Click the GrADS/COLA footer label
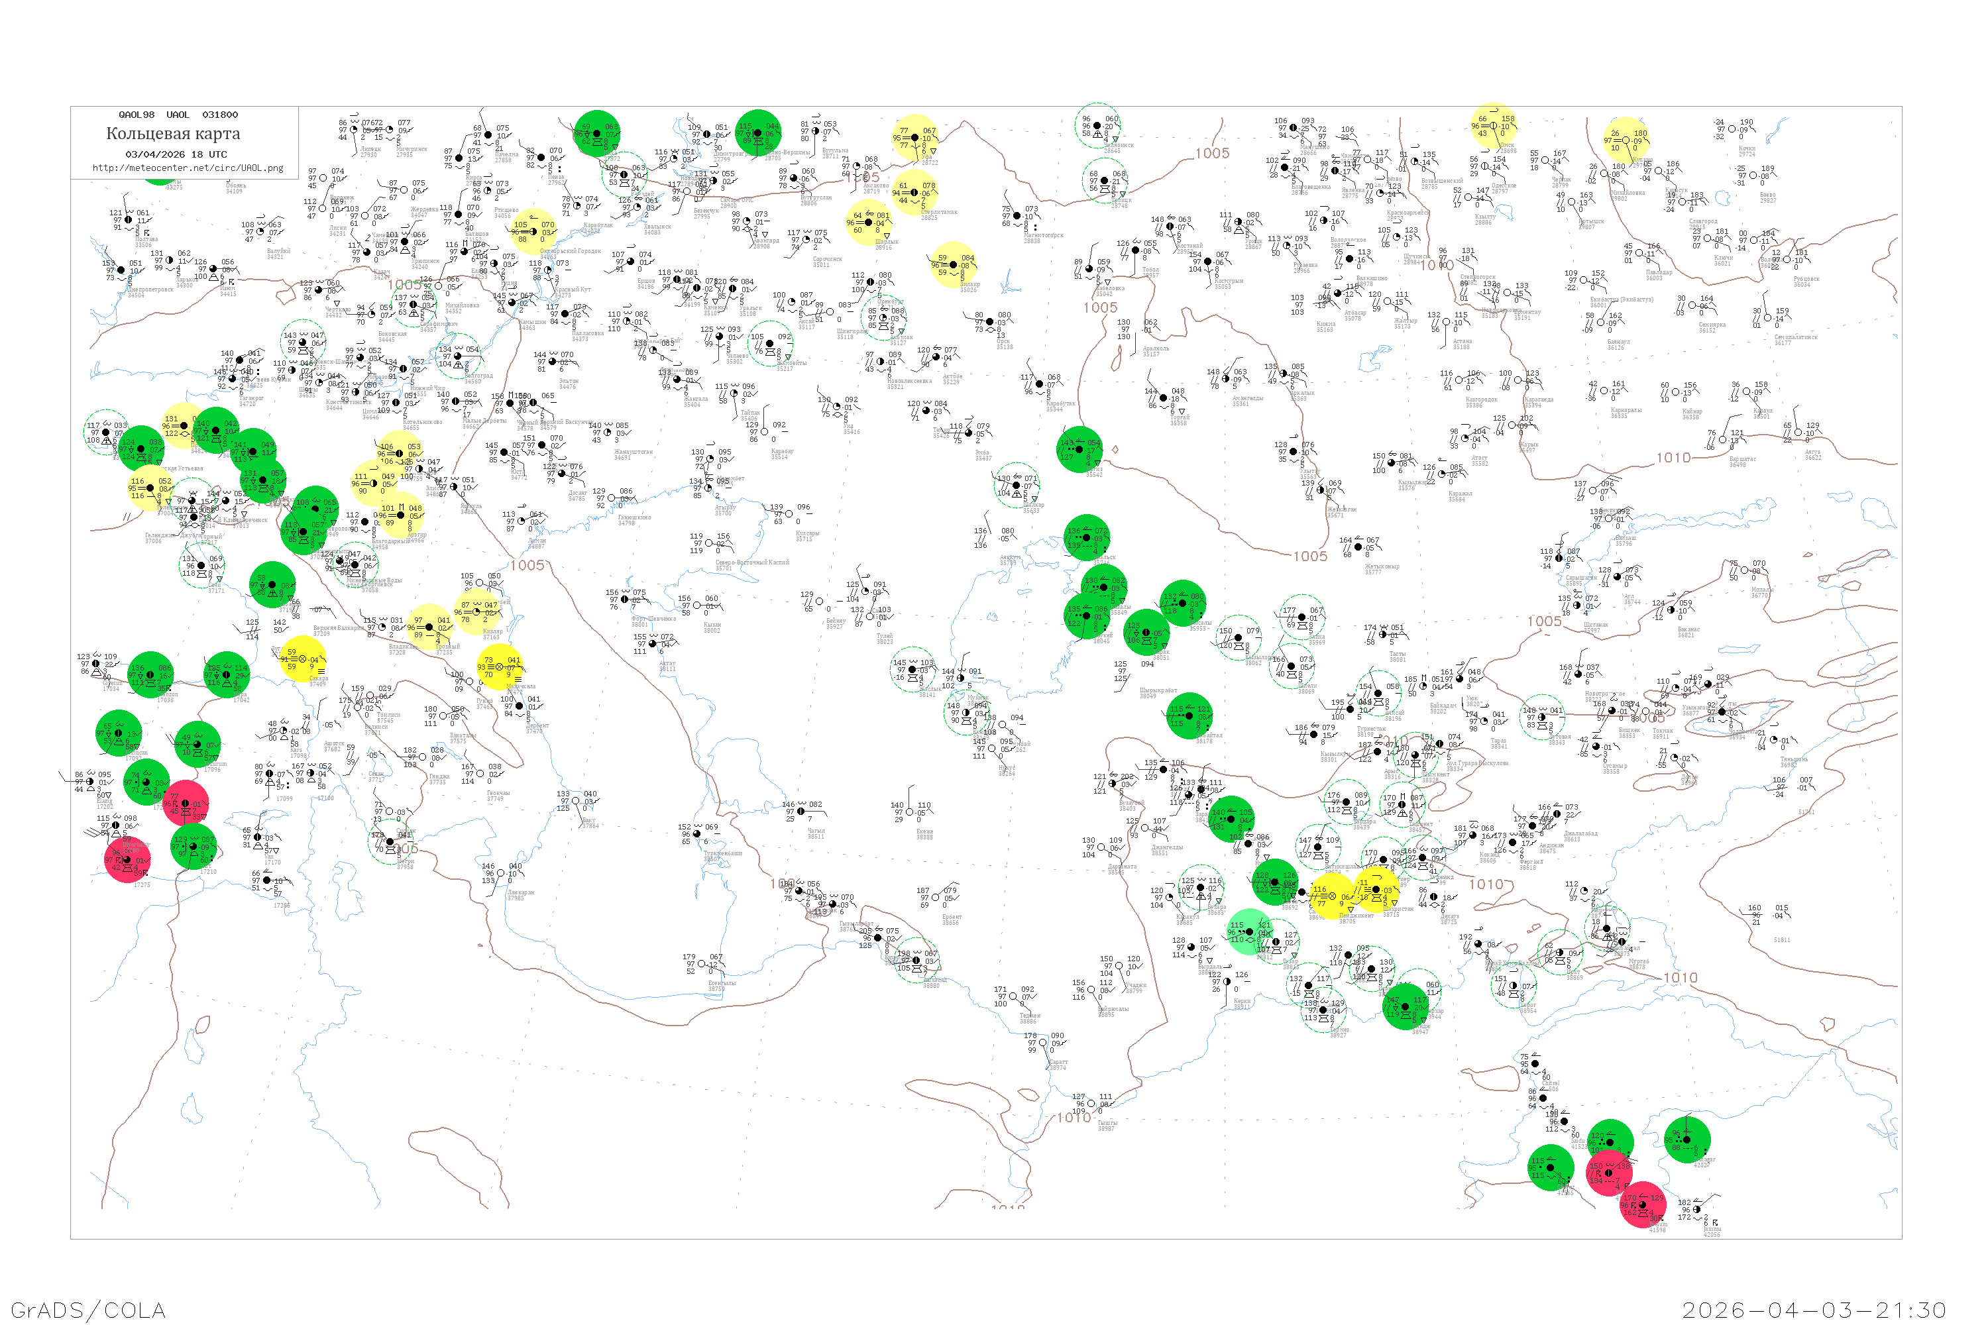The width and height of the screenshot is (1988, 1325). [88, 1309]
